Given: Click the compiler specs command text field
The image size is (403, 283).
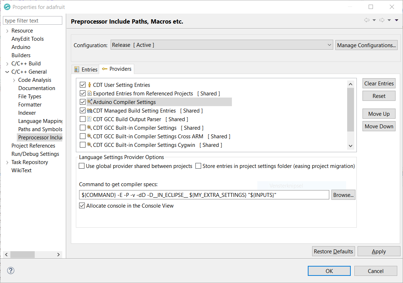Looking at the screenshot, I should click(204, 195).
